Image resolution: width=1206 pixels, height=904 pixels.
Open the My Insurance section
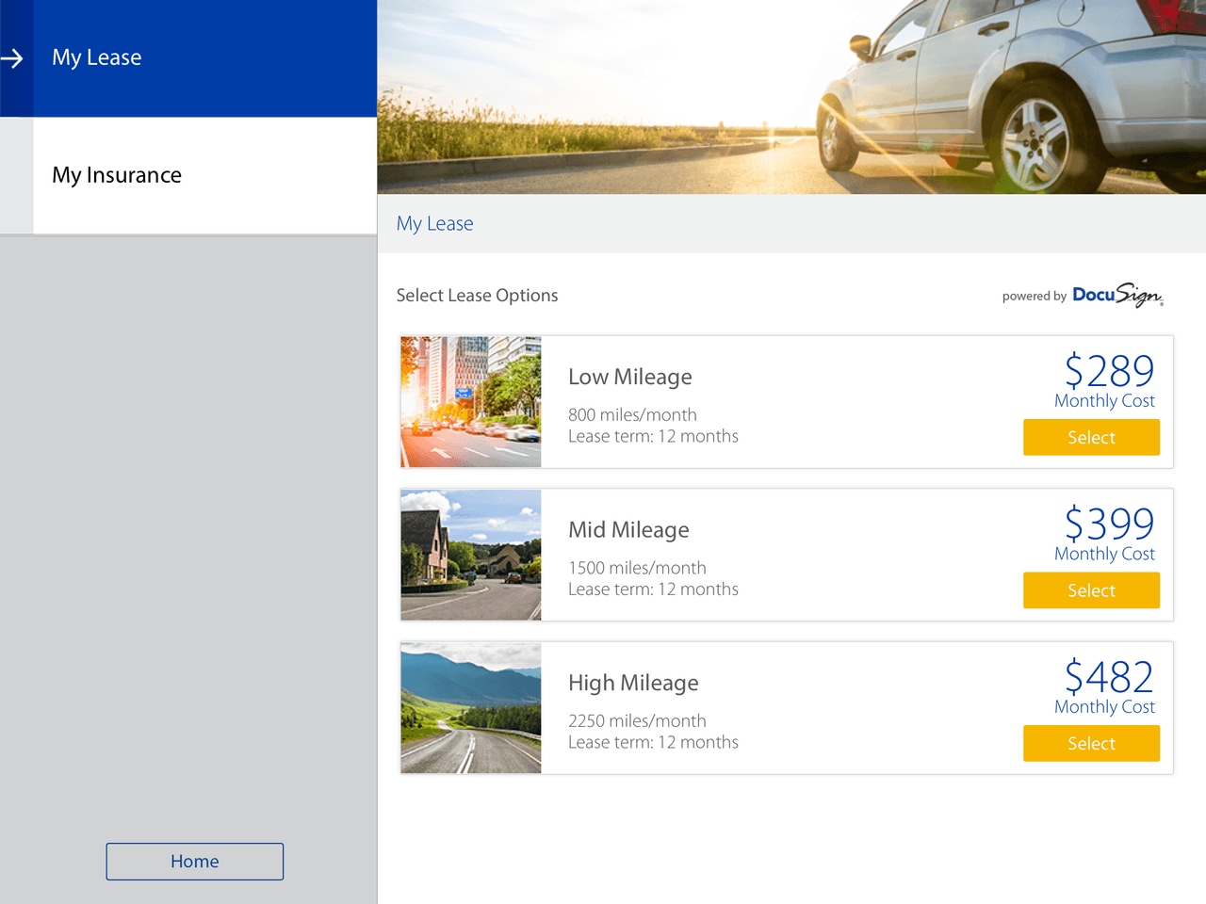(x=117, y=175)
